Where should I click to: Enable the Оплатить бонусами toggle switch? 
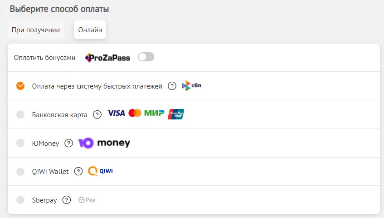(x=146, y=57)
